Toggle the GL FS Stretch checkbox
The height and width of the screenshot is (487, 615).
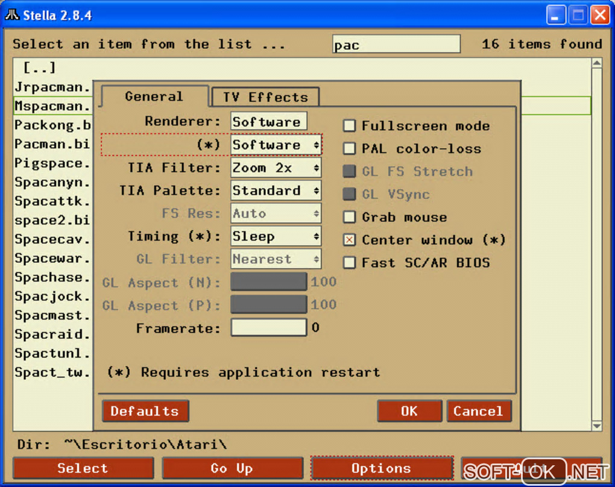pos(349,171)
